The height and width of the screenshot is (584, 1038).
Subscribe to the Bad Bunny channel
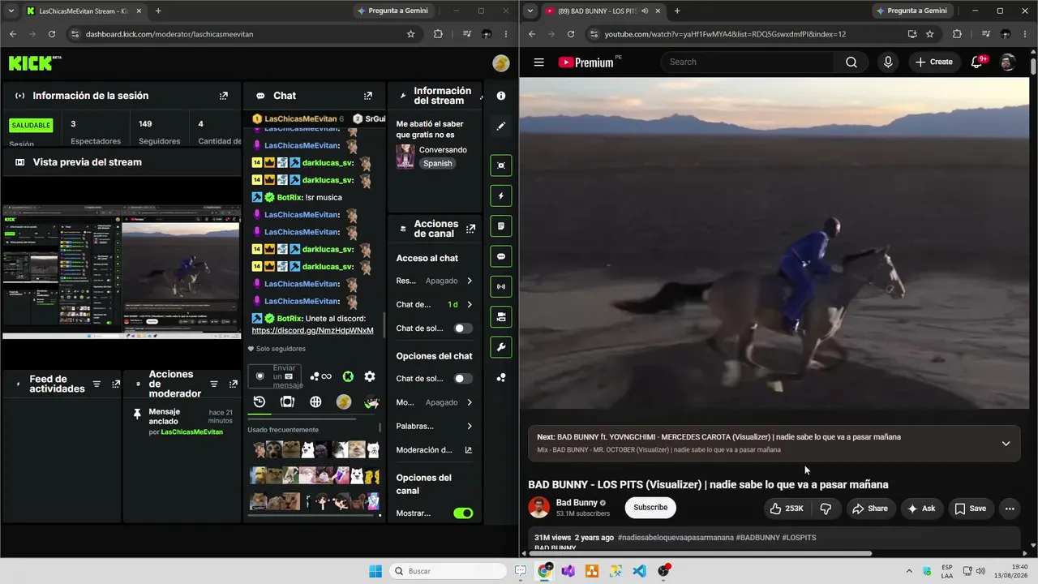(x=650, y=508)
